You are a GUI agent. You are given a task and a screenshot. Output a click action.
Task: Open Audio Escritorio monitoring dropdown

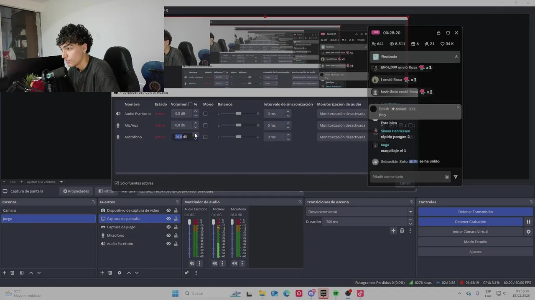[342, 114]
